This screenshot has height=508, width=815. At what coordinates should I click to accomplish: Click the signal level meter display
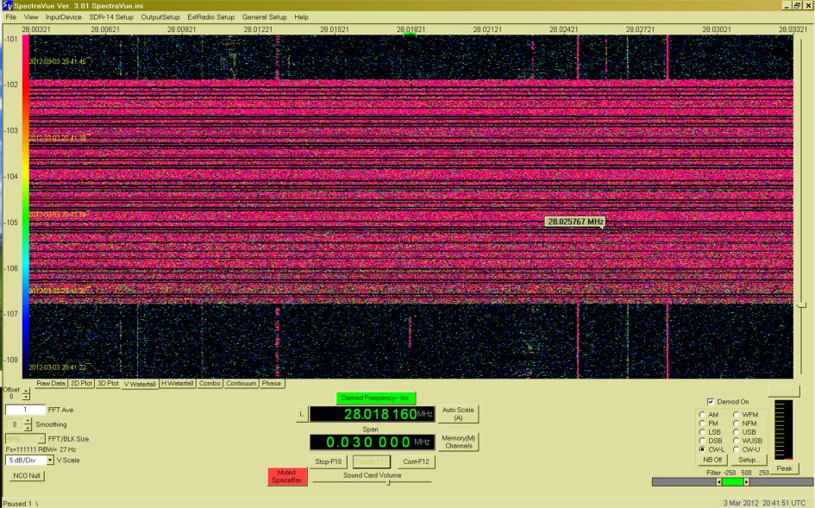784,430
